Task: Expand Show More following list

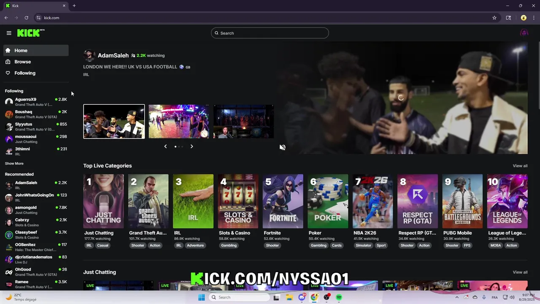Action: pos(14,163)
